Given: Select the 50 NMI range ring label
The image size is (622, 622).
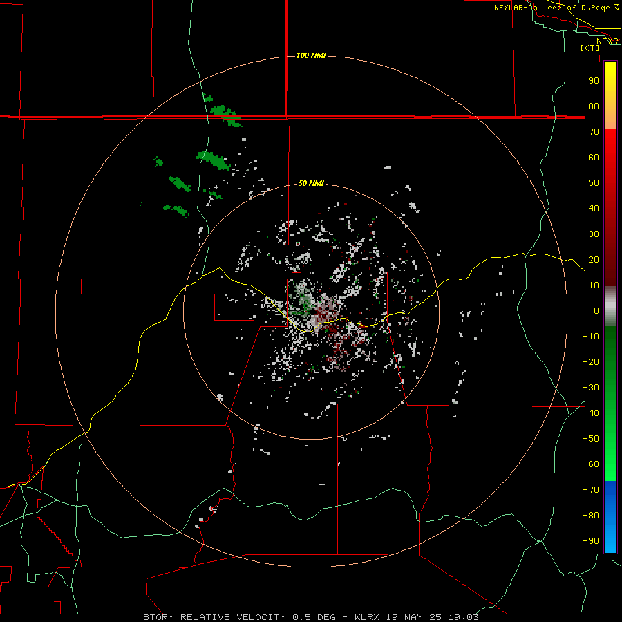Looking at the screenshot, I should click(x=311, y=183).
